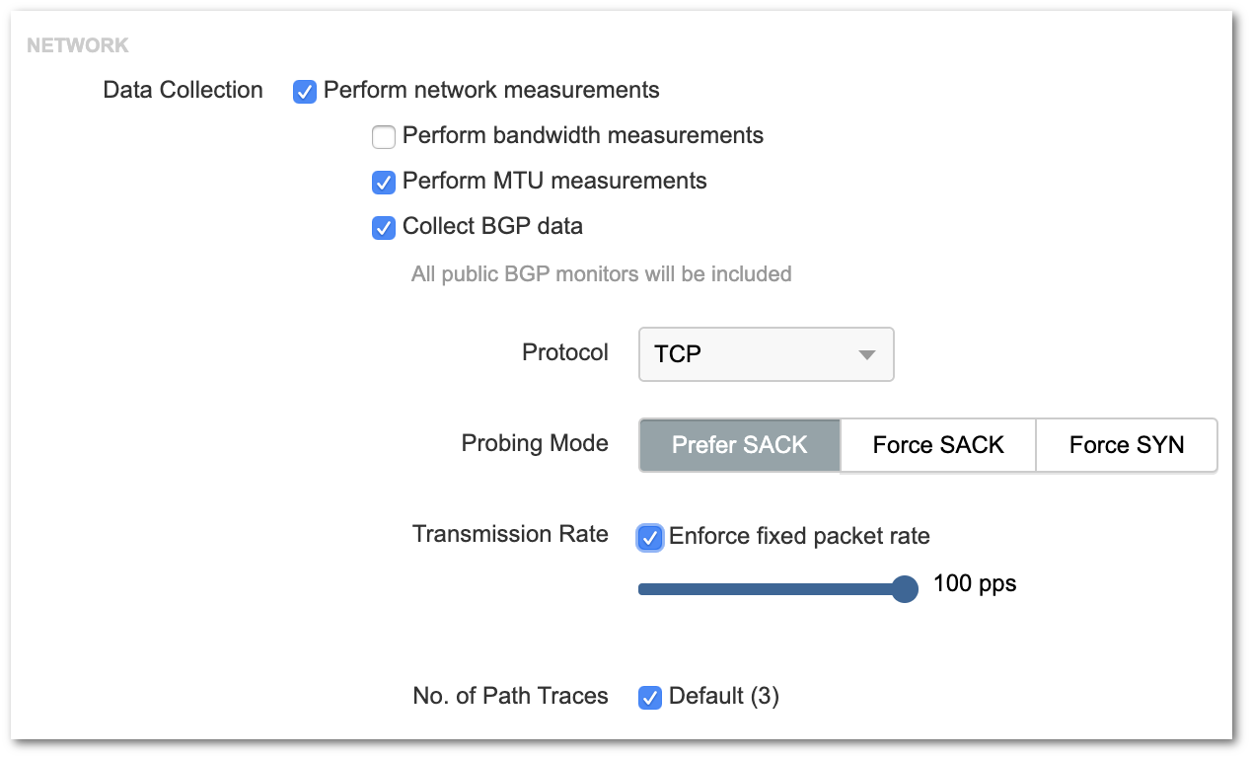Viewport: 1251px width, 758px height.
Task: Disable Perform MTU measurements checkbox
Action: click(384, 182)
